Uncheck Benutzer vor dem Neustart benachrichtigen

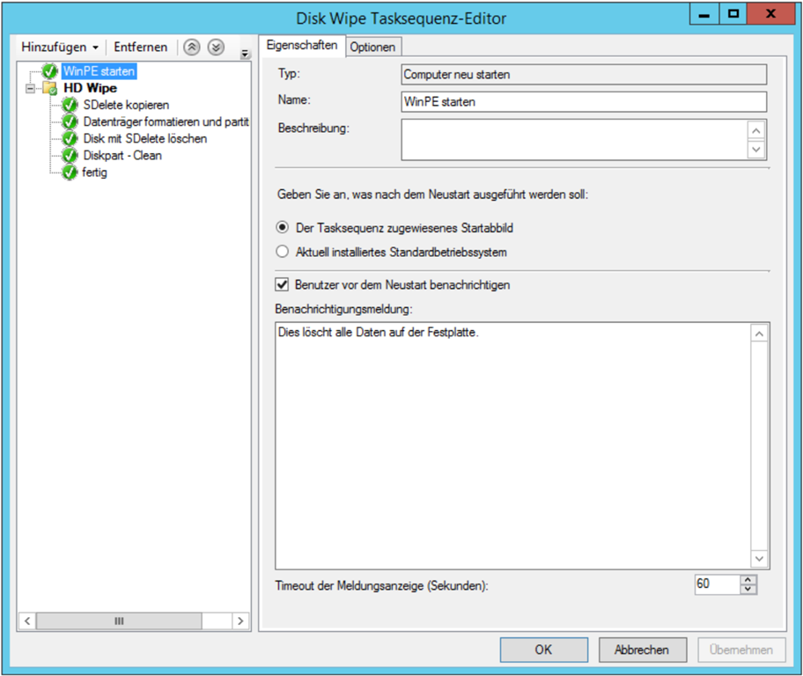pos(282,285)
